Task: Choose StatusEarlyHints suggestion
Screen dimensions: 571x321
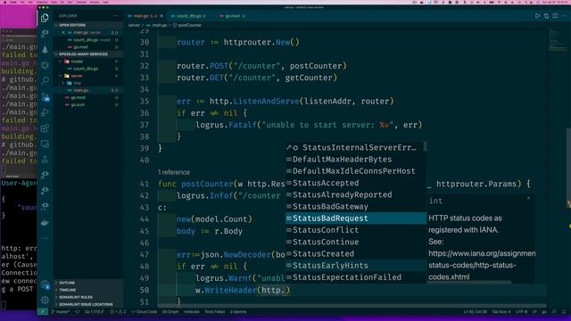Action: pos(356,266)
